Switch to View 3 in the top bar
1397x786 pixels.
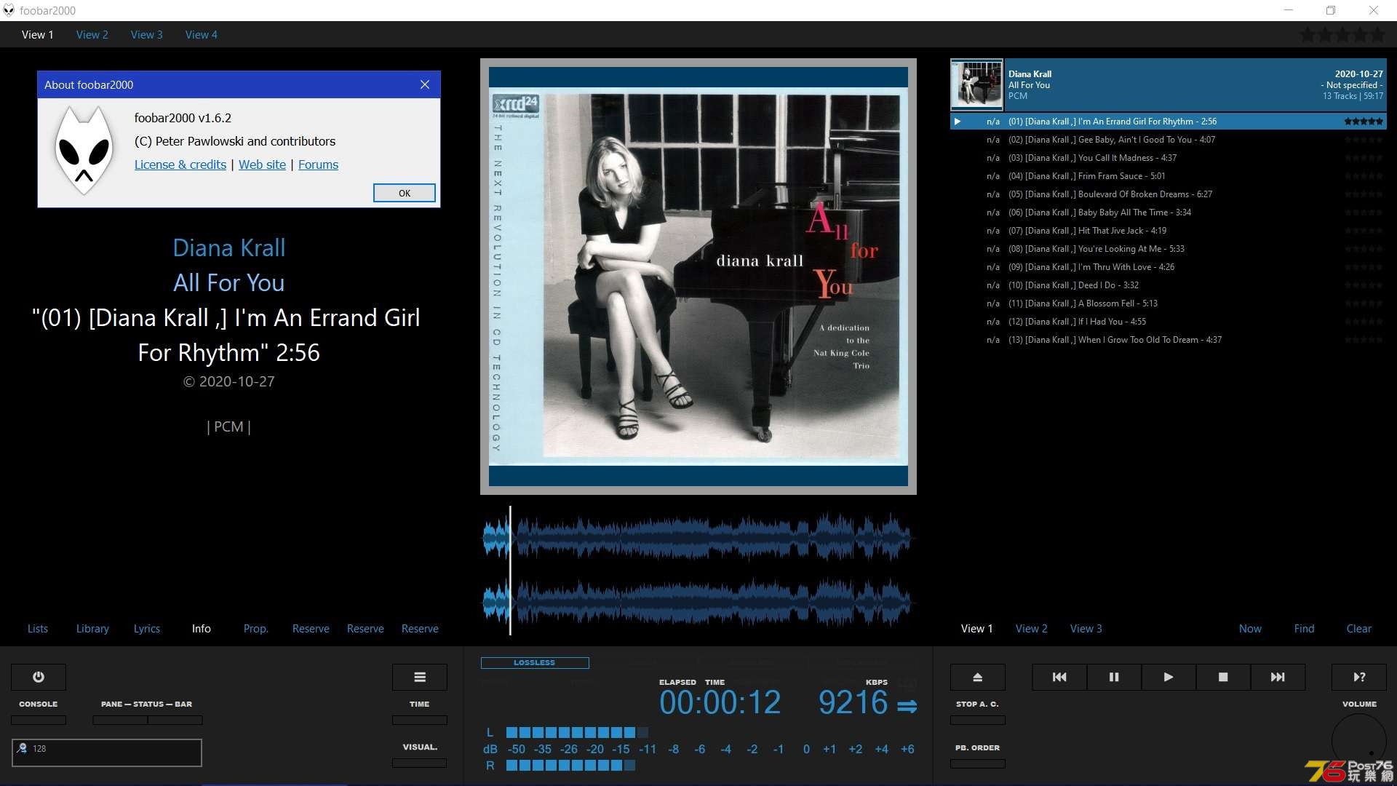tap(147, 34)
